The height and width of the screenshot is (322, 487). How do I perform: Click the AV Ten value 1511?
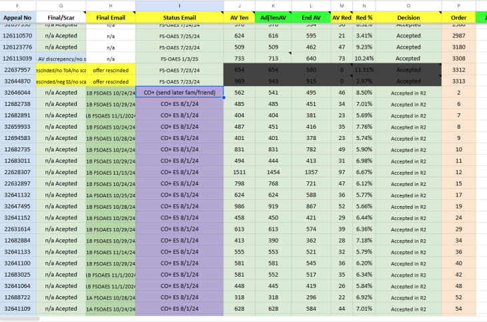239,172
